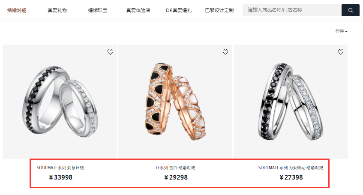Open D系列 告白 结婚对戒 title link
This screenshot has height=195, width=363.
point(175,168)
